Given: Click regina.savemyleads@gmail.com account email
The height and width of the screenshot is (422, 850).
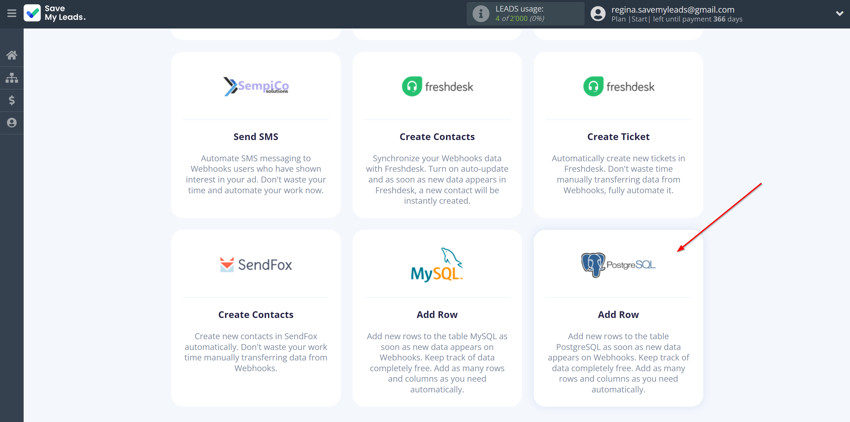Looking at the screenshot, I should click(x=673, y=10).
